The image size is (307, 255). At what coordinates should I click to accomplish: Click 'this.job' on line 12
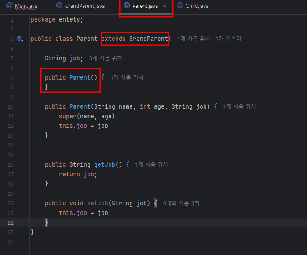tap(73, 126)
